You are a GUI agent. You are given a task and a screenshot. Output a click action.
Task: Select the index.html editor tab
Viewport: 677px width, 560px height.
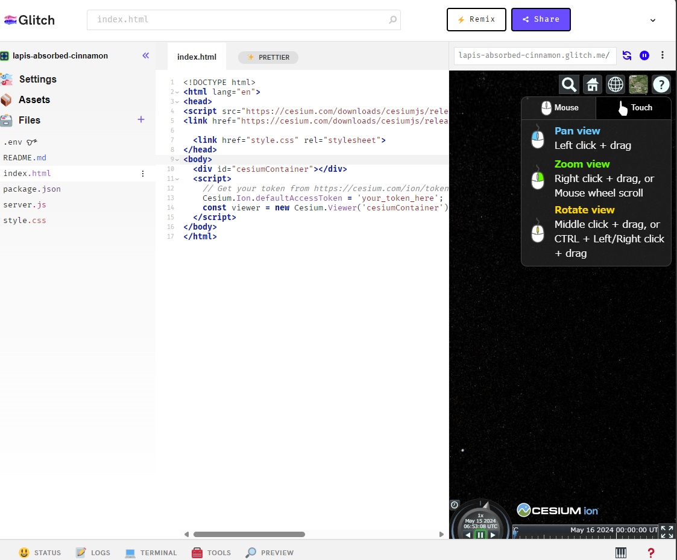197,55
